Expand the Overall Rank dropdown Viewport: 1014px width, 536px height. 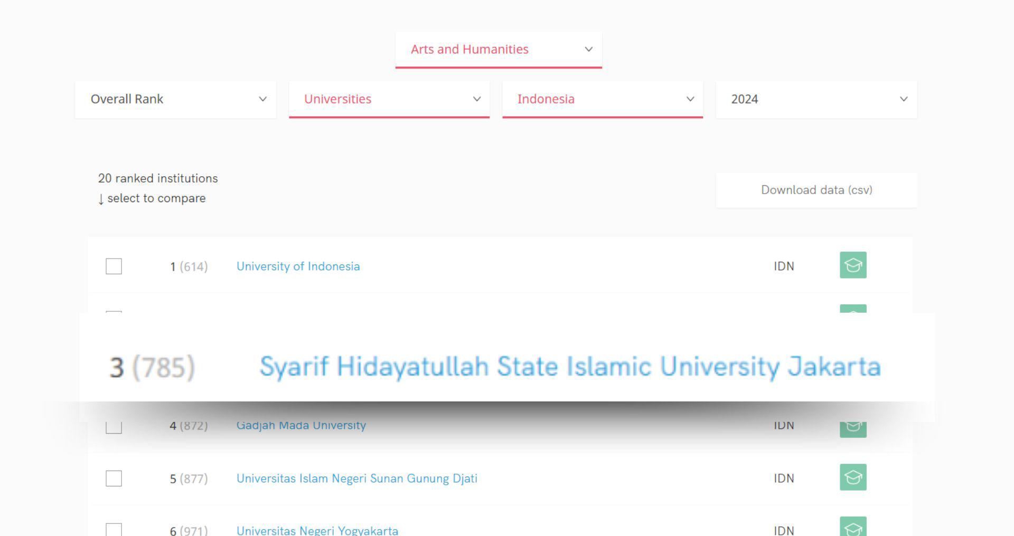tap(175, 99)
